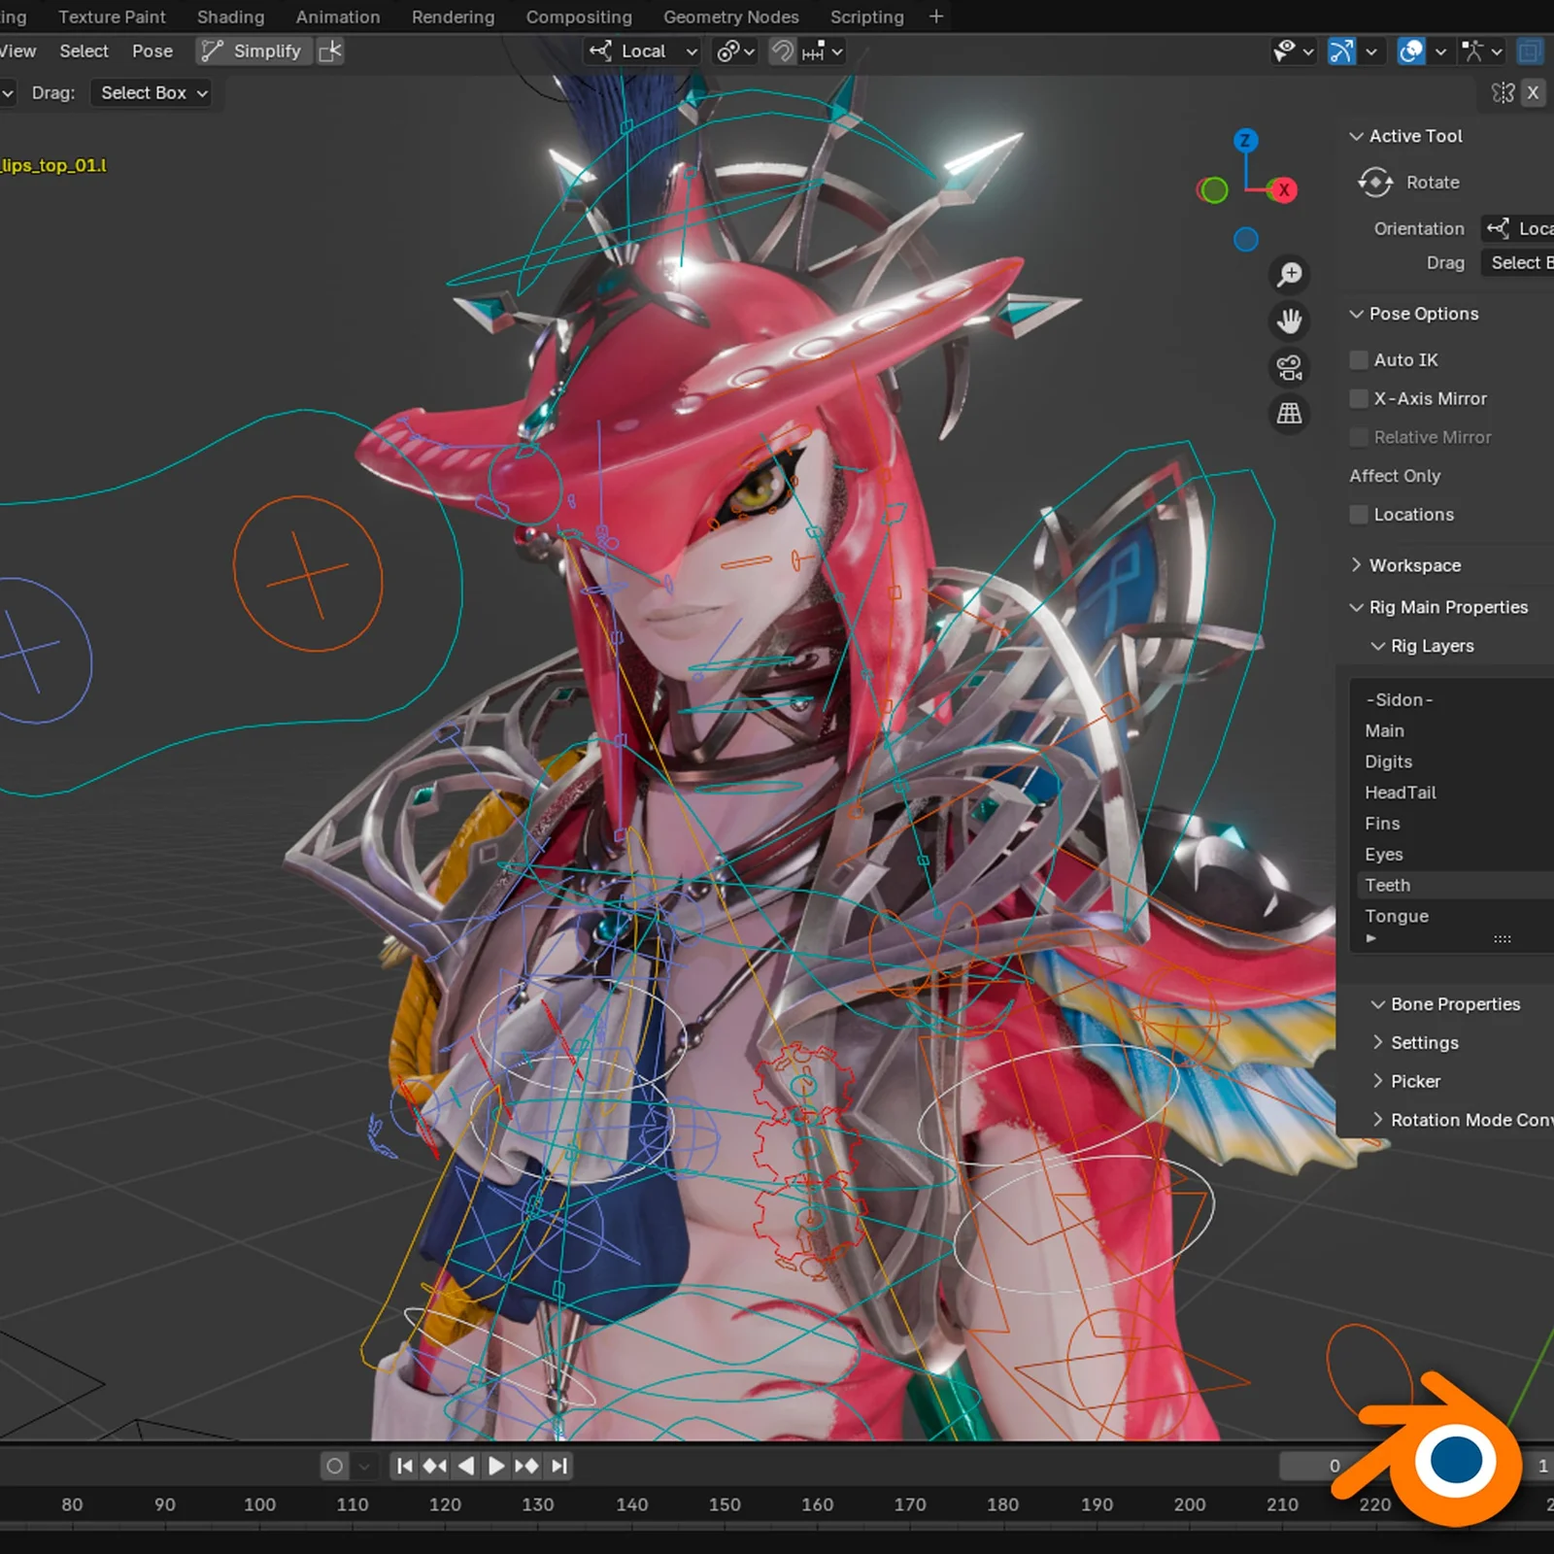1554x1554 pixels.
Task: Open the Pose menu
Action: pos(152,51)
